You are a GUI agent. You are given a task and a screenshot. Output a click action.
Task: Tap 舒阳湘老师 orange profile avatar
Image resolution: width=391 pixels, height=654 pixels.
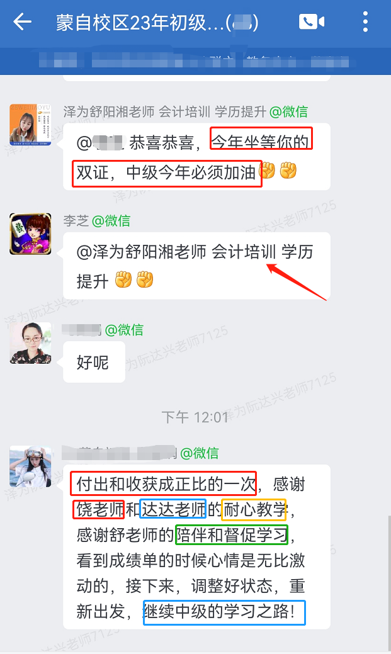tap(30, 125)
